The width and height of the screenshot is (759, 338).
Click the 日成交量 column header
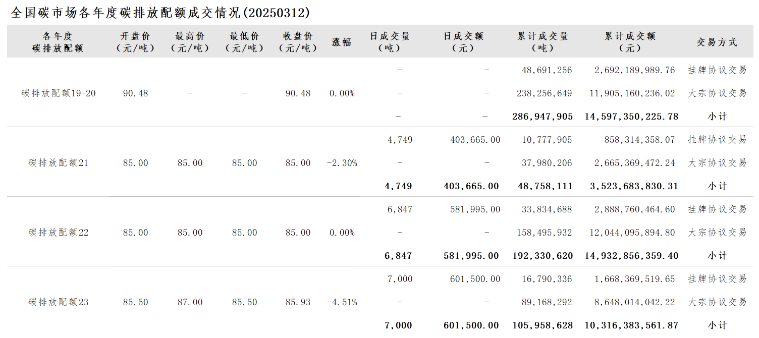(x=390, y=42)
